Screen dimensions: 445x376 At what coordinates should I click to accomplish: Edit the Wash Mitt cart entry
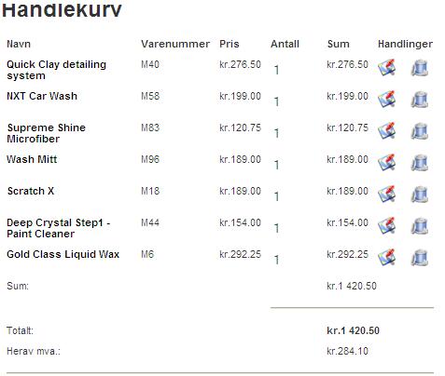point(387,162)
